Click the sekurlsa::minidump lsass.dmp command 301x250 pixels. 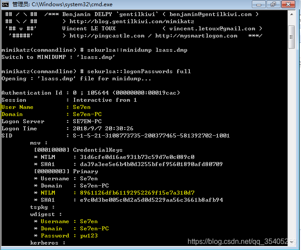[137, 50]
